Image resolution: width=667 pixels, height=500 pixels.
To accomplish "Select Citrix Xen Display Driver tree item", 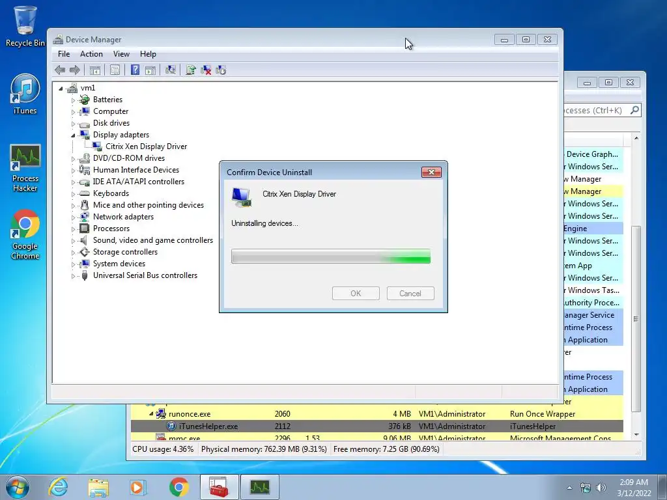I will pos(146,146).
